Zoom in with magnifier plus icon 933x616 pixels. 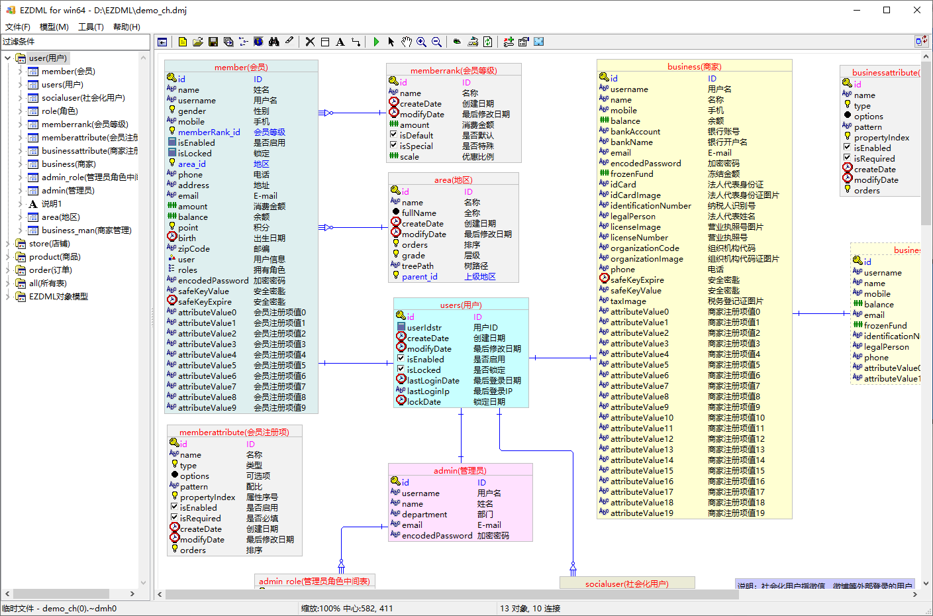click(x=421, y=42)
